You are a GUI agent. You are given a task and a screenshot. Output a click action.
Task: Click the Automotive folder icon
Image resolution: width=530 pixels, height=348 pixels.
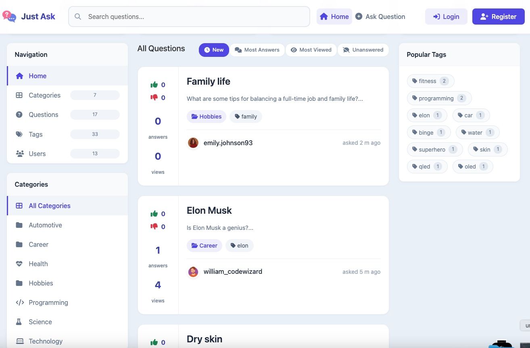click(x=19, y=225)
